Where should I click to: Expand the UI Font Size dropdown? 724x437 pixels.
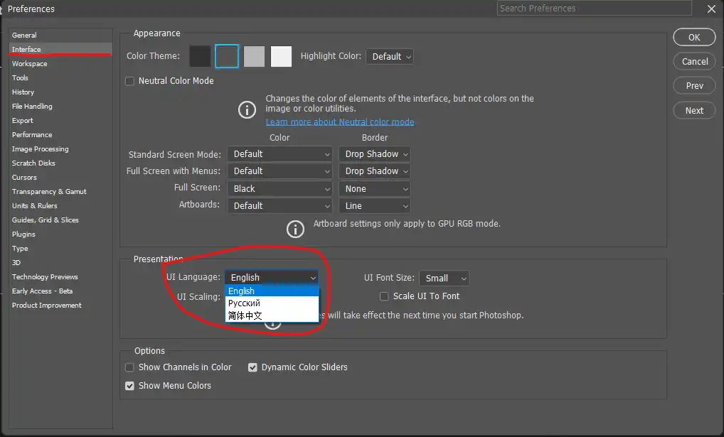point(444,279)
